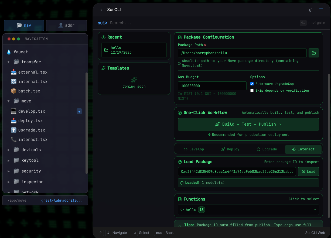Enable Skip dependency verification
This screenshot has height=238, width=331.
[252, 90]
